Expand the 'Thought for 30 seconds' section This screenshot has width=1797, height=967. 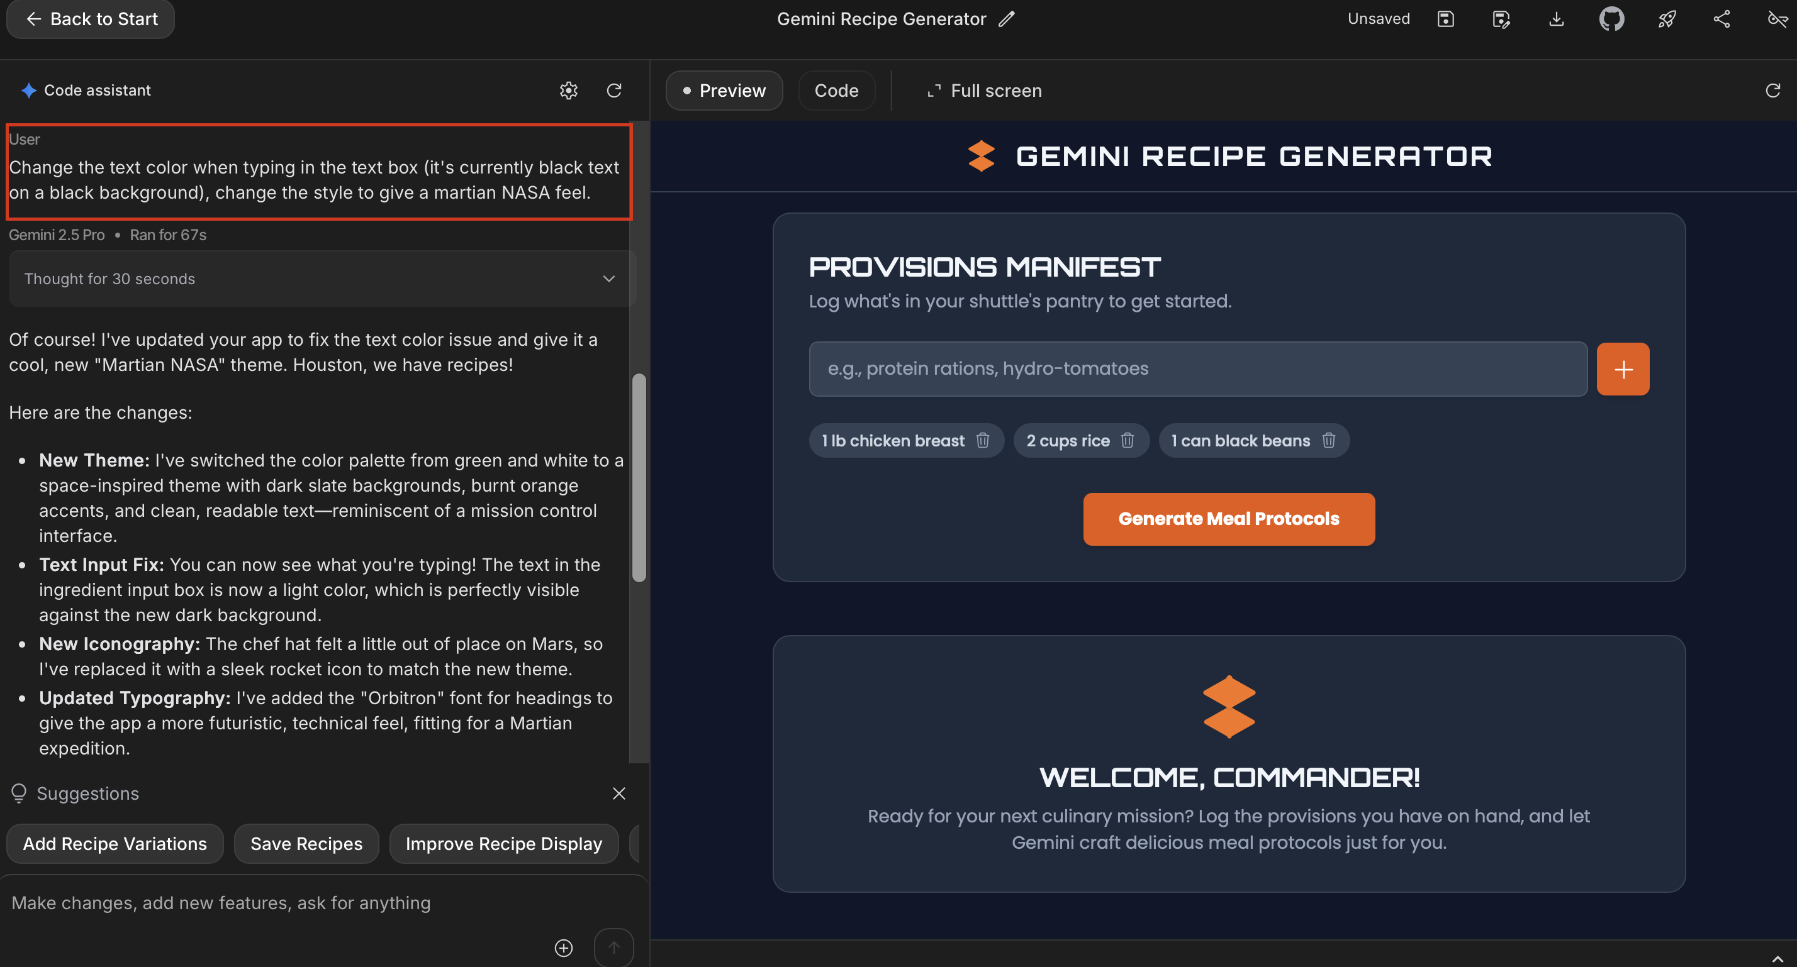tap(608, 279)
